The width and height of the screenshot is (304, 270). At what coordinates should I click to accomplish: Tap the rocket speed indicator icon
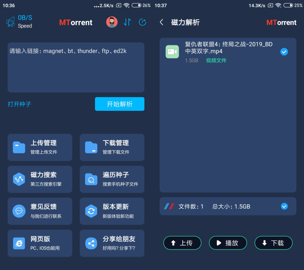11,21
